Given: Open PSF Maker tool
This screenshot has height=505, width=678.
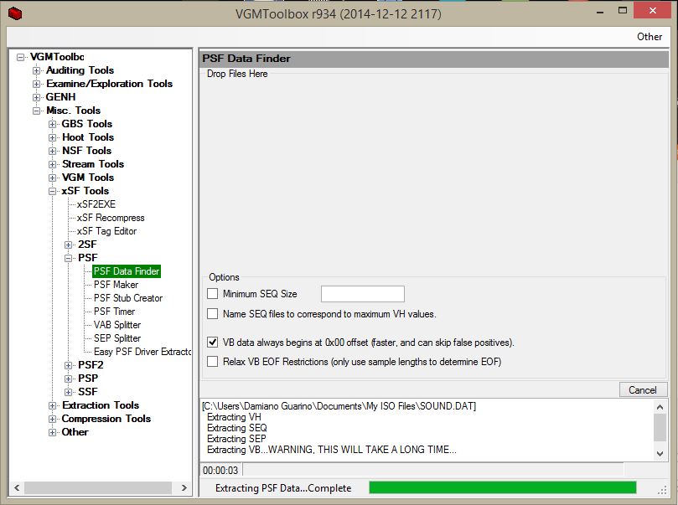Looking at the screenshot, I should tap(116, 285).
